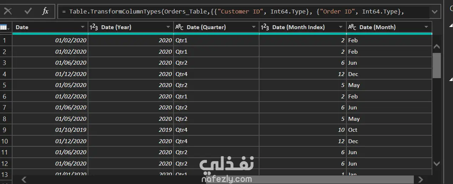
Task: Select the Date column header
Action: pyautogui.click(x=50, y=27)
